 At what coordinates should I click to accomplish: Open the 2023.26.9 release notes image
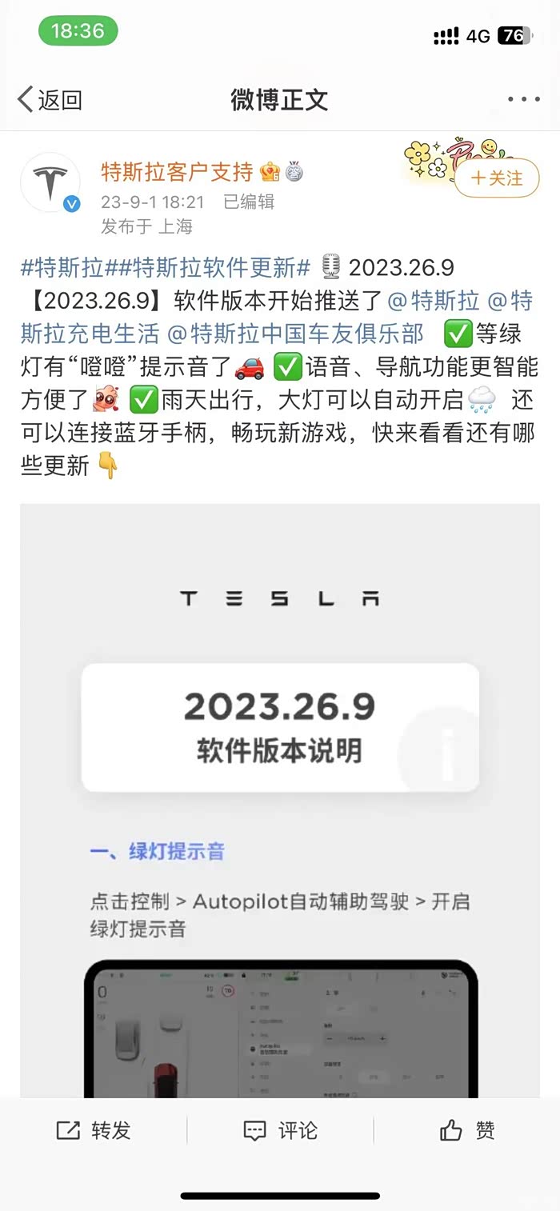pos(280,800)
